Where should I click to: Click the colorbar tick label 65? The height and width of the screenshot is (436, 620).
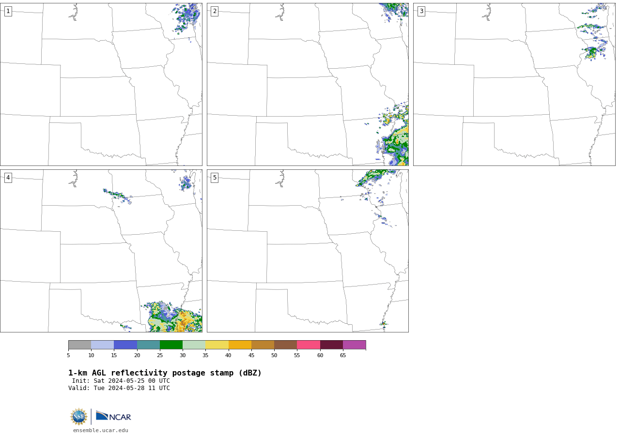coord(343,355)
